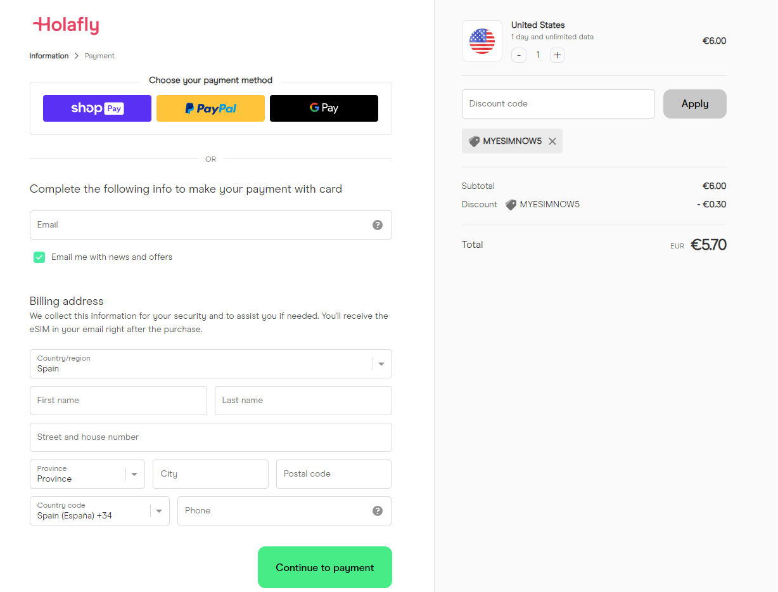This screenshot has height=592, width=778.
Task: Decrease quantity with the minus button
Action: 519,55
